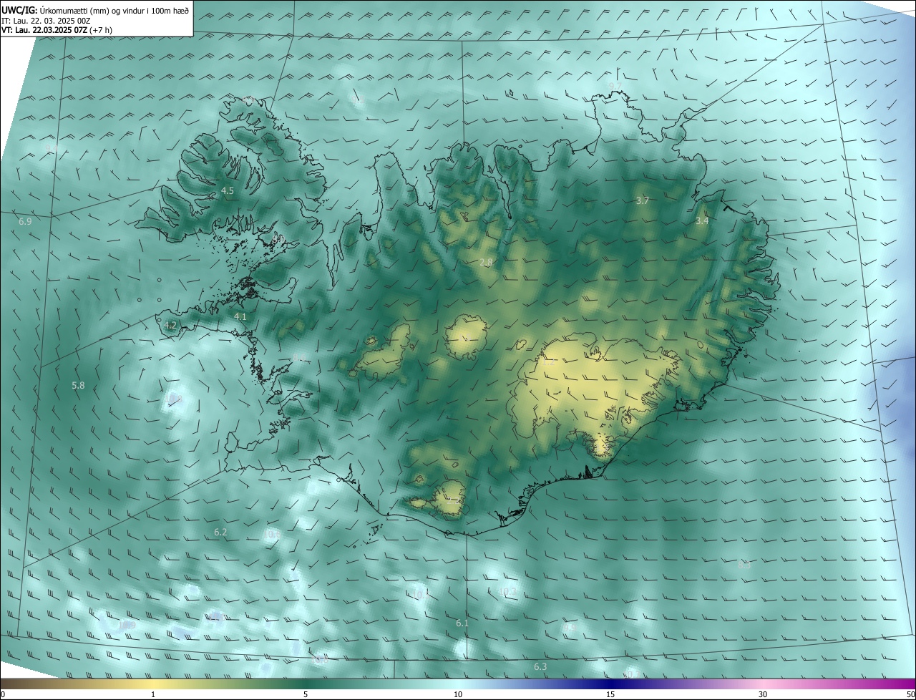Click the colorbar tick label 5

point(306,694)
